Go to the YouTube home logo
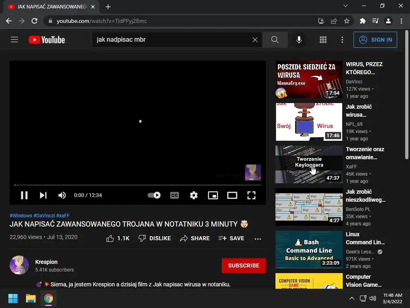410x308 pixels. [47, 40]
